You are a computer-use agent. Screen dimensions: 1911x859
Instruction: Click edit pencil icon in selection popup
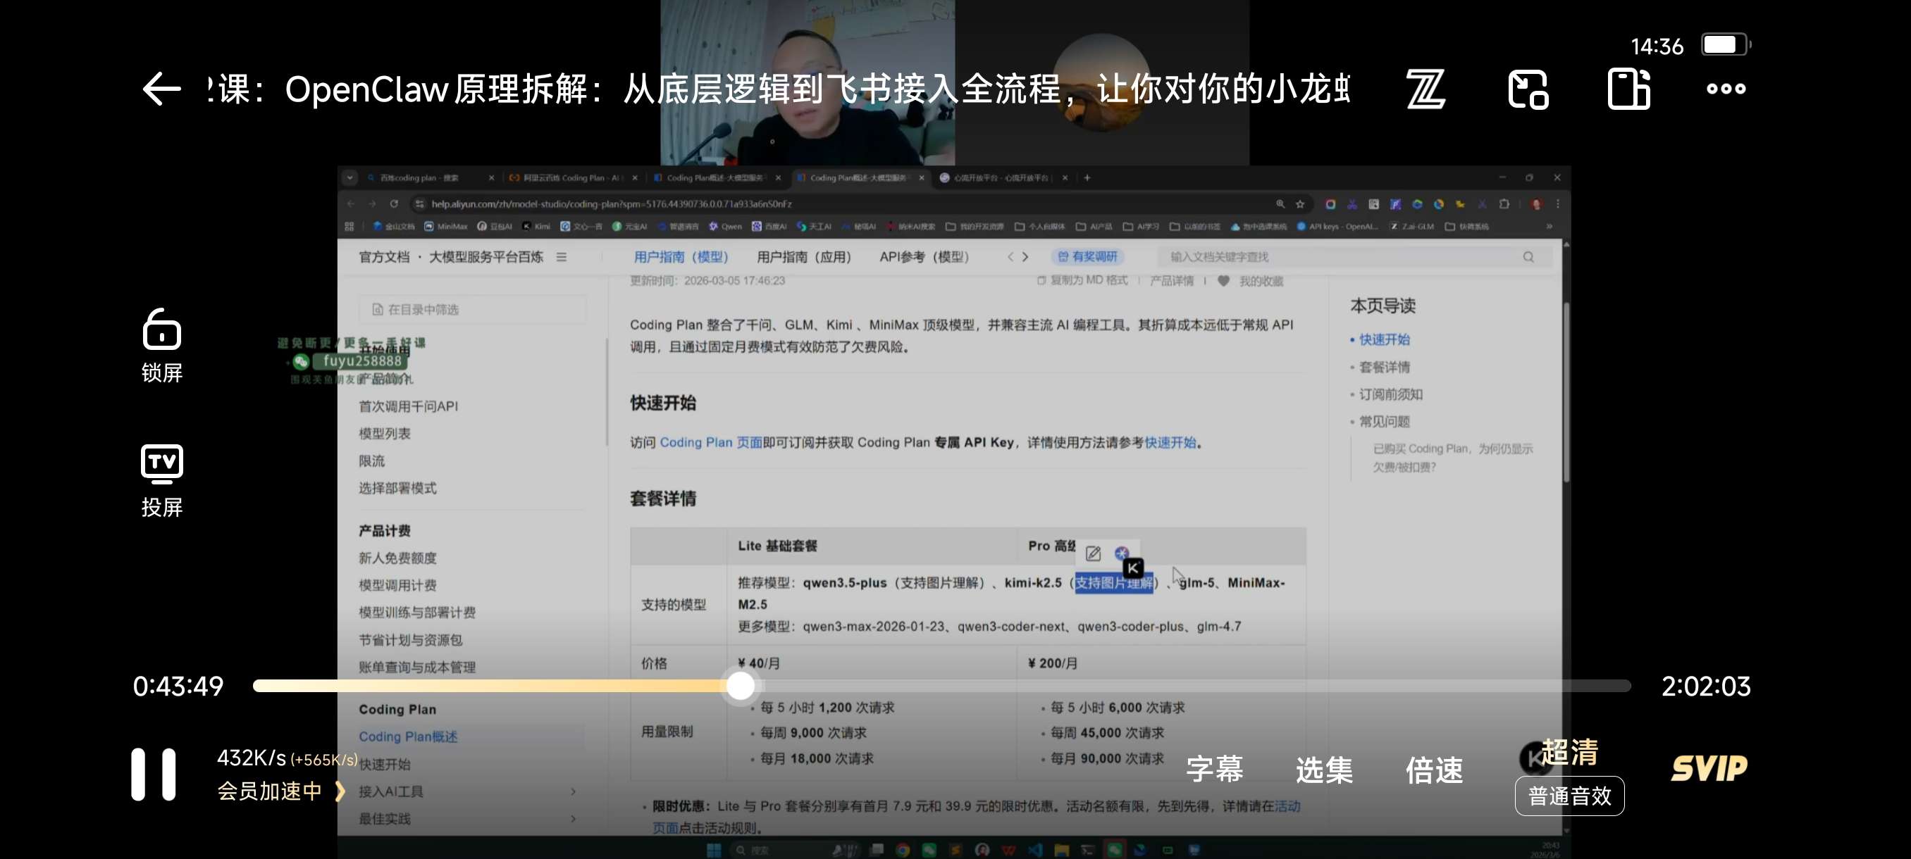click(x=1093, y=553)
